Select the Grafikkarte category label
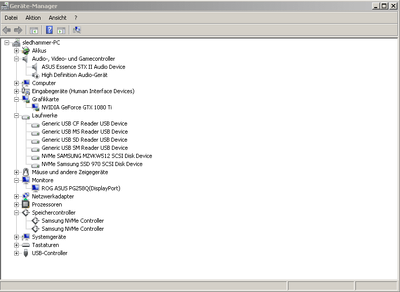 [46, 99]
